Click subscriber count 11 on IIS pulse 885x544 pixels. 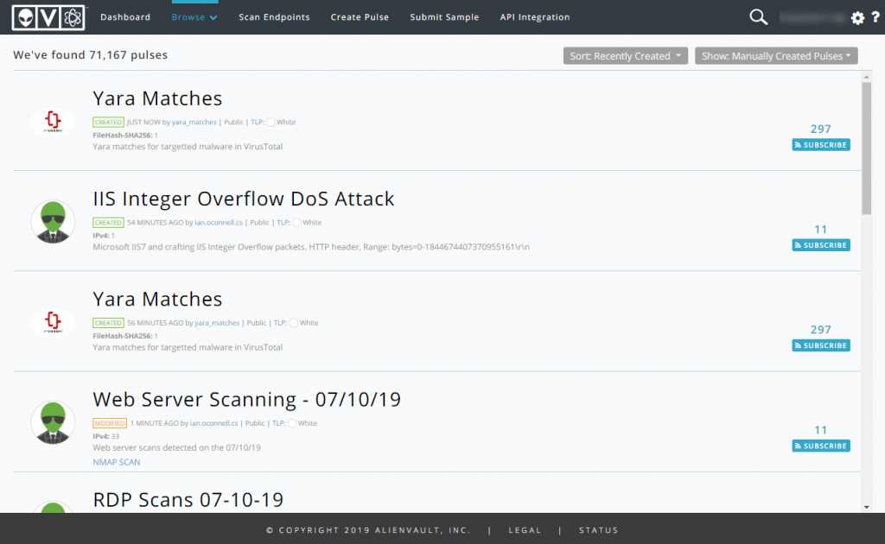[821, 230]
